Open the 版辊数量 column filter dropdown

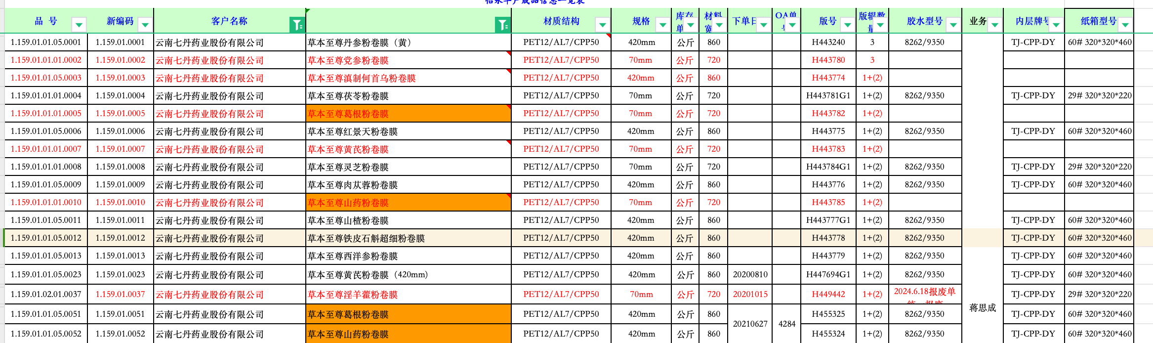880,24
